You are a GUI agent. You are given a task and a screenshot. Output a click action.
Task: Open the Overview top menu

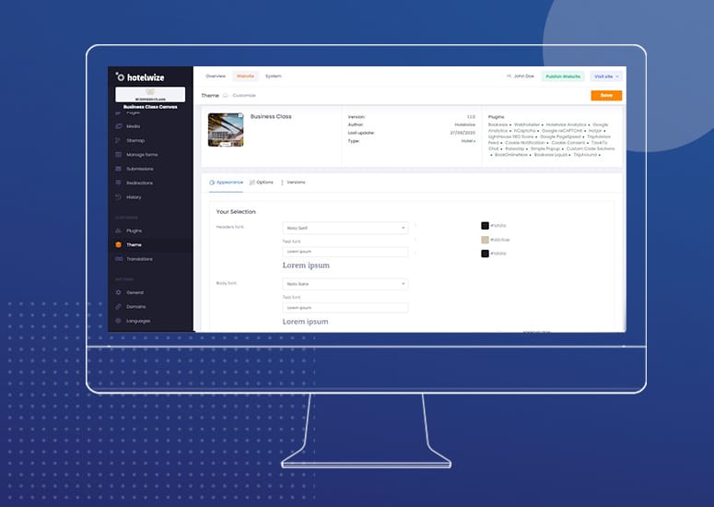click(x=216, y=76)
